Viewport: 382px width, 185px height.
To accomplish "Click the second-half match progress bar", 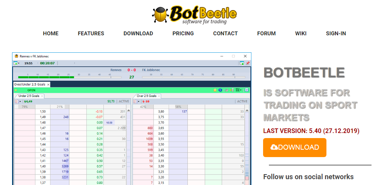I will 194,77.
